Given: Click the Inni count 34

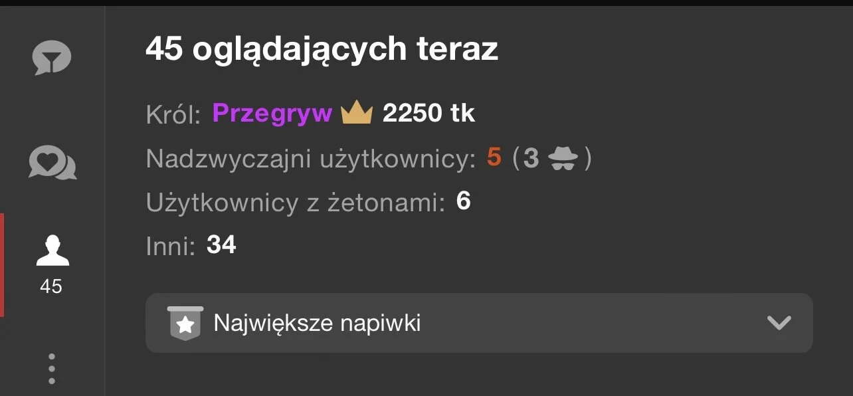Looking at the screenshot, I should [x=221, y=245].
